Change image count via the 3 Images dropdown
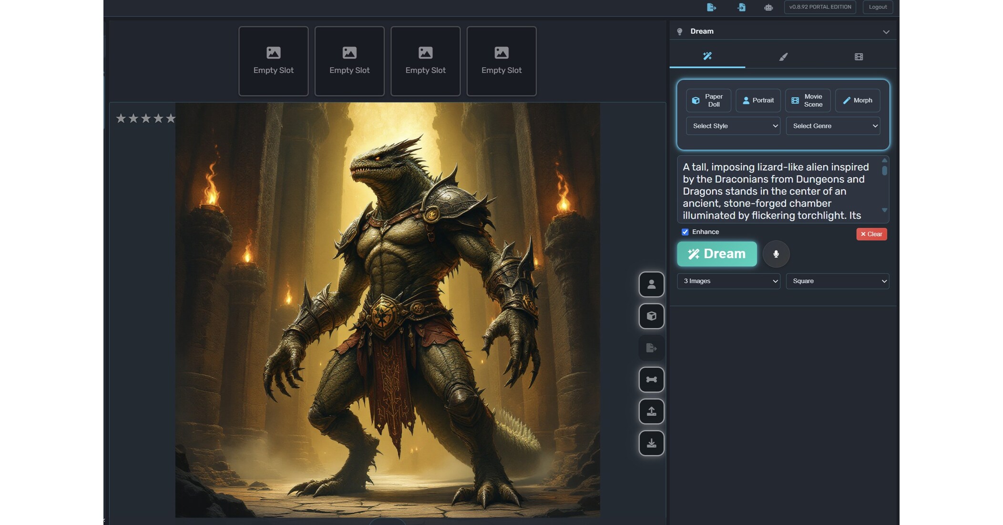1003x525 pixels. (728, 281)
